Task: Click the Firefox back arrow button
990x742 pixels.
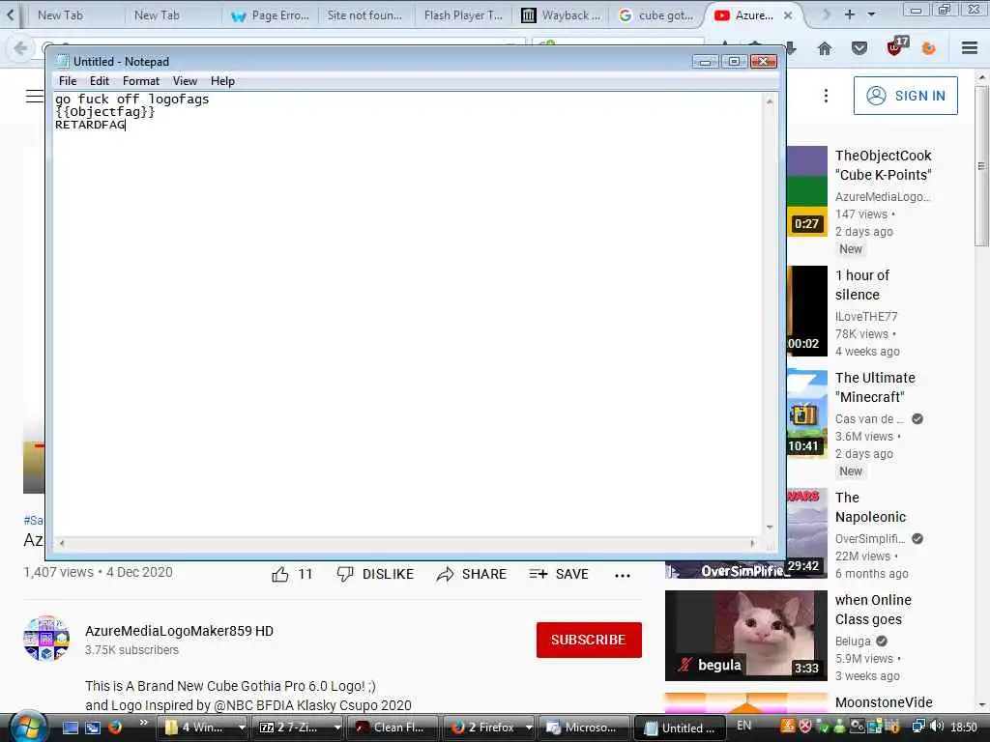Action: tap(20, 48)
